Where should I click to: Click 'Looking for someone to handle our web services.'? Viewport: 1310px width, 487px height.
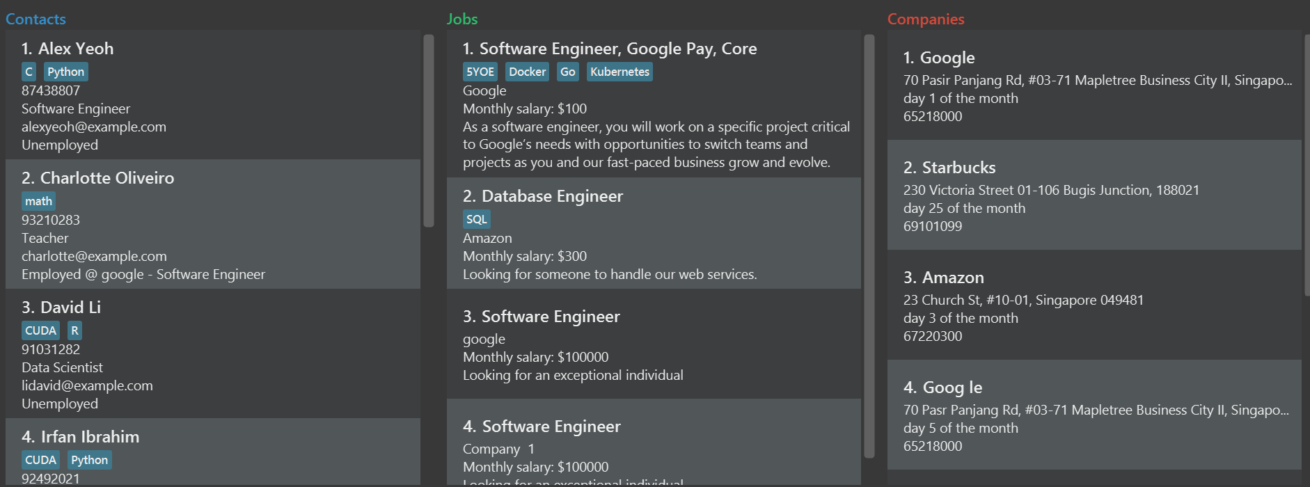[610, 274]
